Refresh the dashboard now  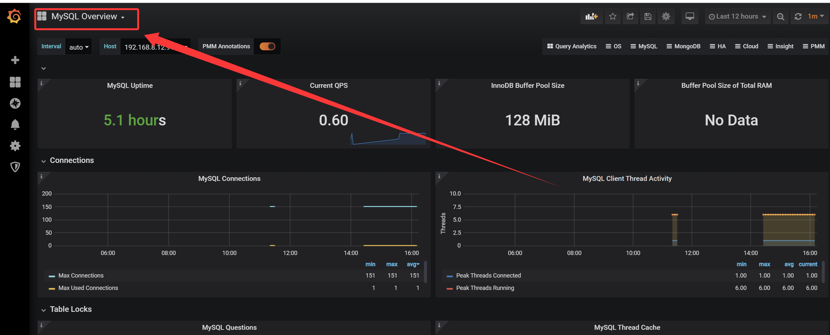point(798,16)
